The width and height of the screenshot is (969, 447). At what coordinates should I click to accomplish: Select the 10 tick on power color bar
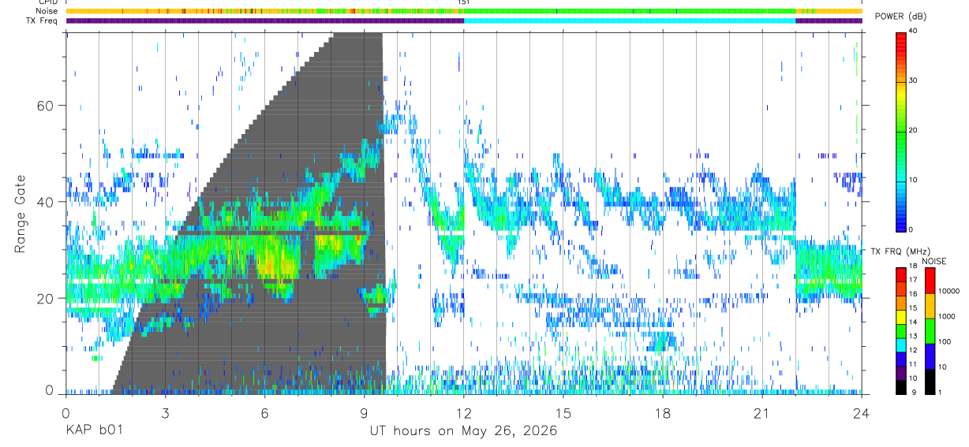click(914, 180)
